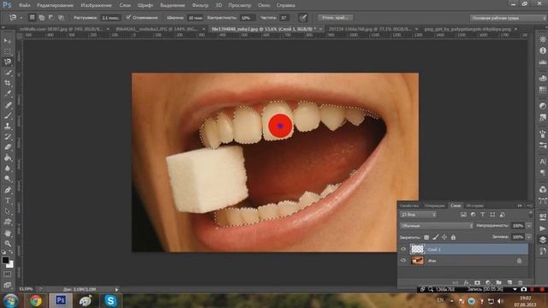This screenshot has width=548, height=308.
Task: Select the Magnetic Lasso tool in toolbox
Action: click(x=8, y=62)
